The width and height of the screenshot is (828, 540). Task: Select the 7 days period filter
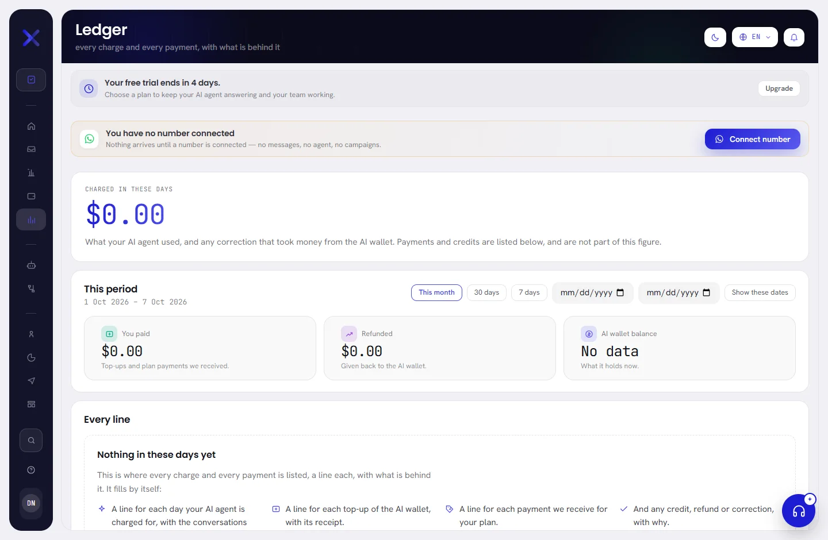[x=529, y=292]
